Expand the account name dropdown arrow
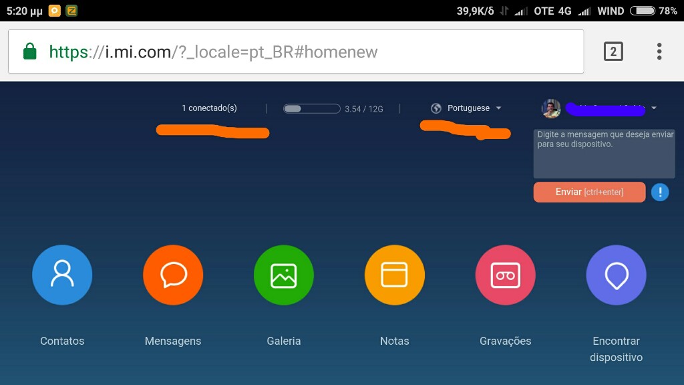Image resolution: width=684 pixels, height=385 pixels. tap(654, 108)
